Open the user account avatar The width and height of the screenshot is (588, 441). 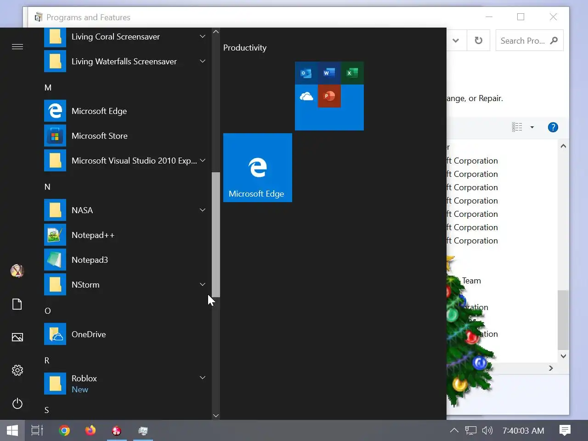pos(17,271)
